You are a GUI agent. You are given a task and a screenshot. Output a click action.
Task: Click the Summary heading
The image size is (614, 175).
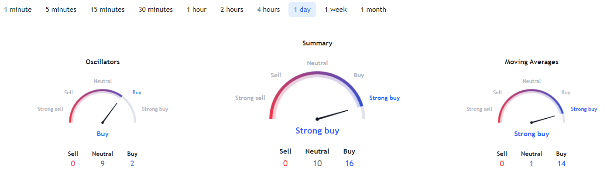(317, 43)
